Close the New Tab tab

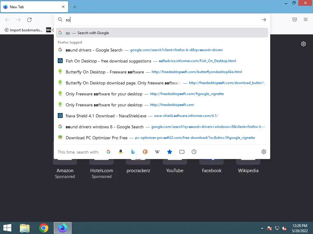[x=63, y=7]
